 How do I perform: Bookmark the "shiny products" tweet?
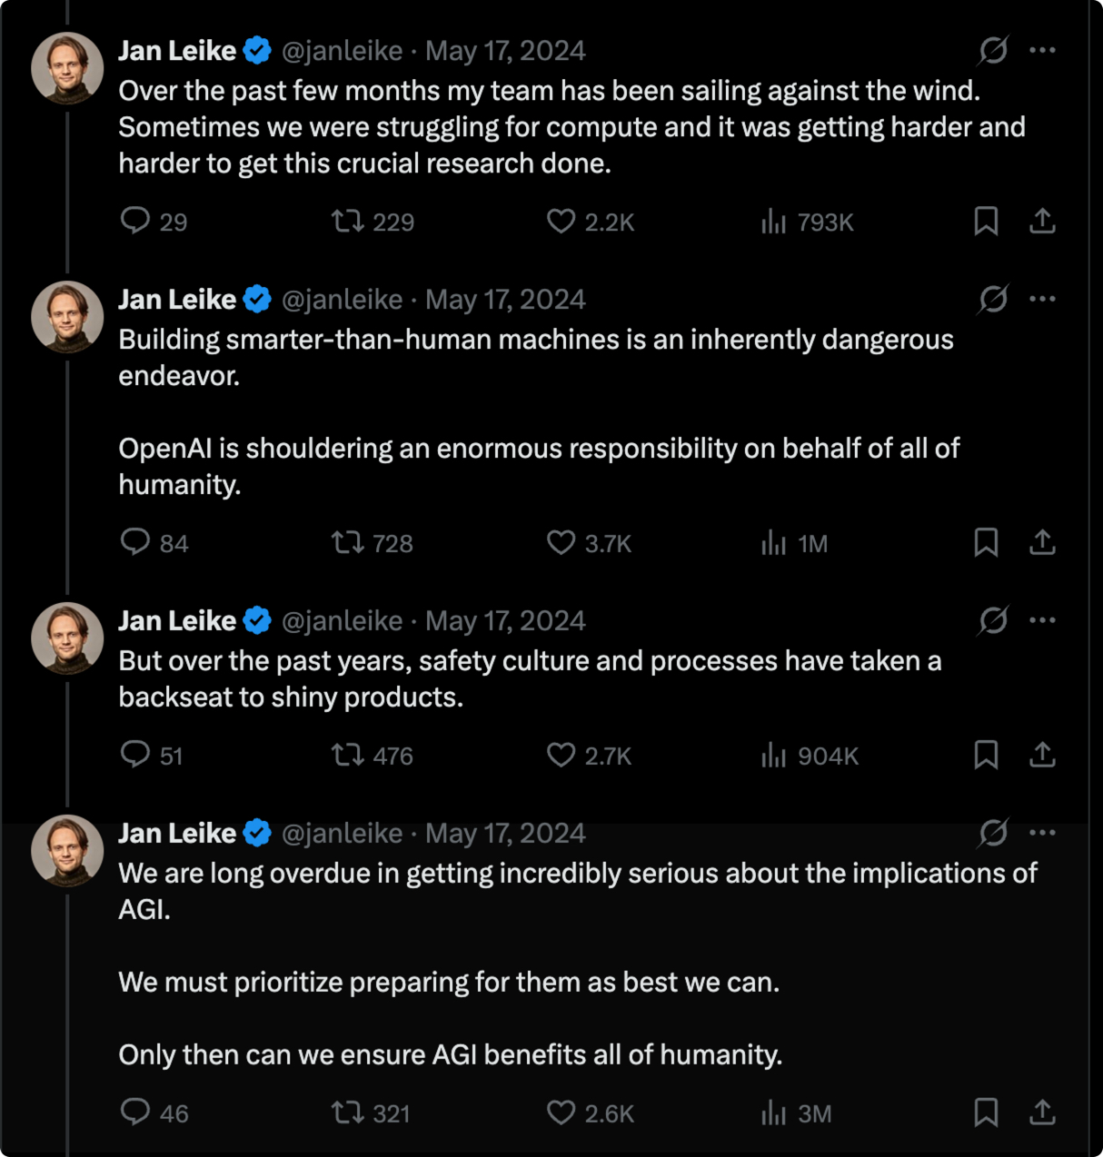(x=986, y=755)
